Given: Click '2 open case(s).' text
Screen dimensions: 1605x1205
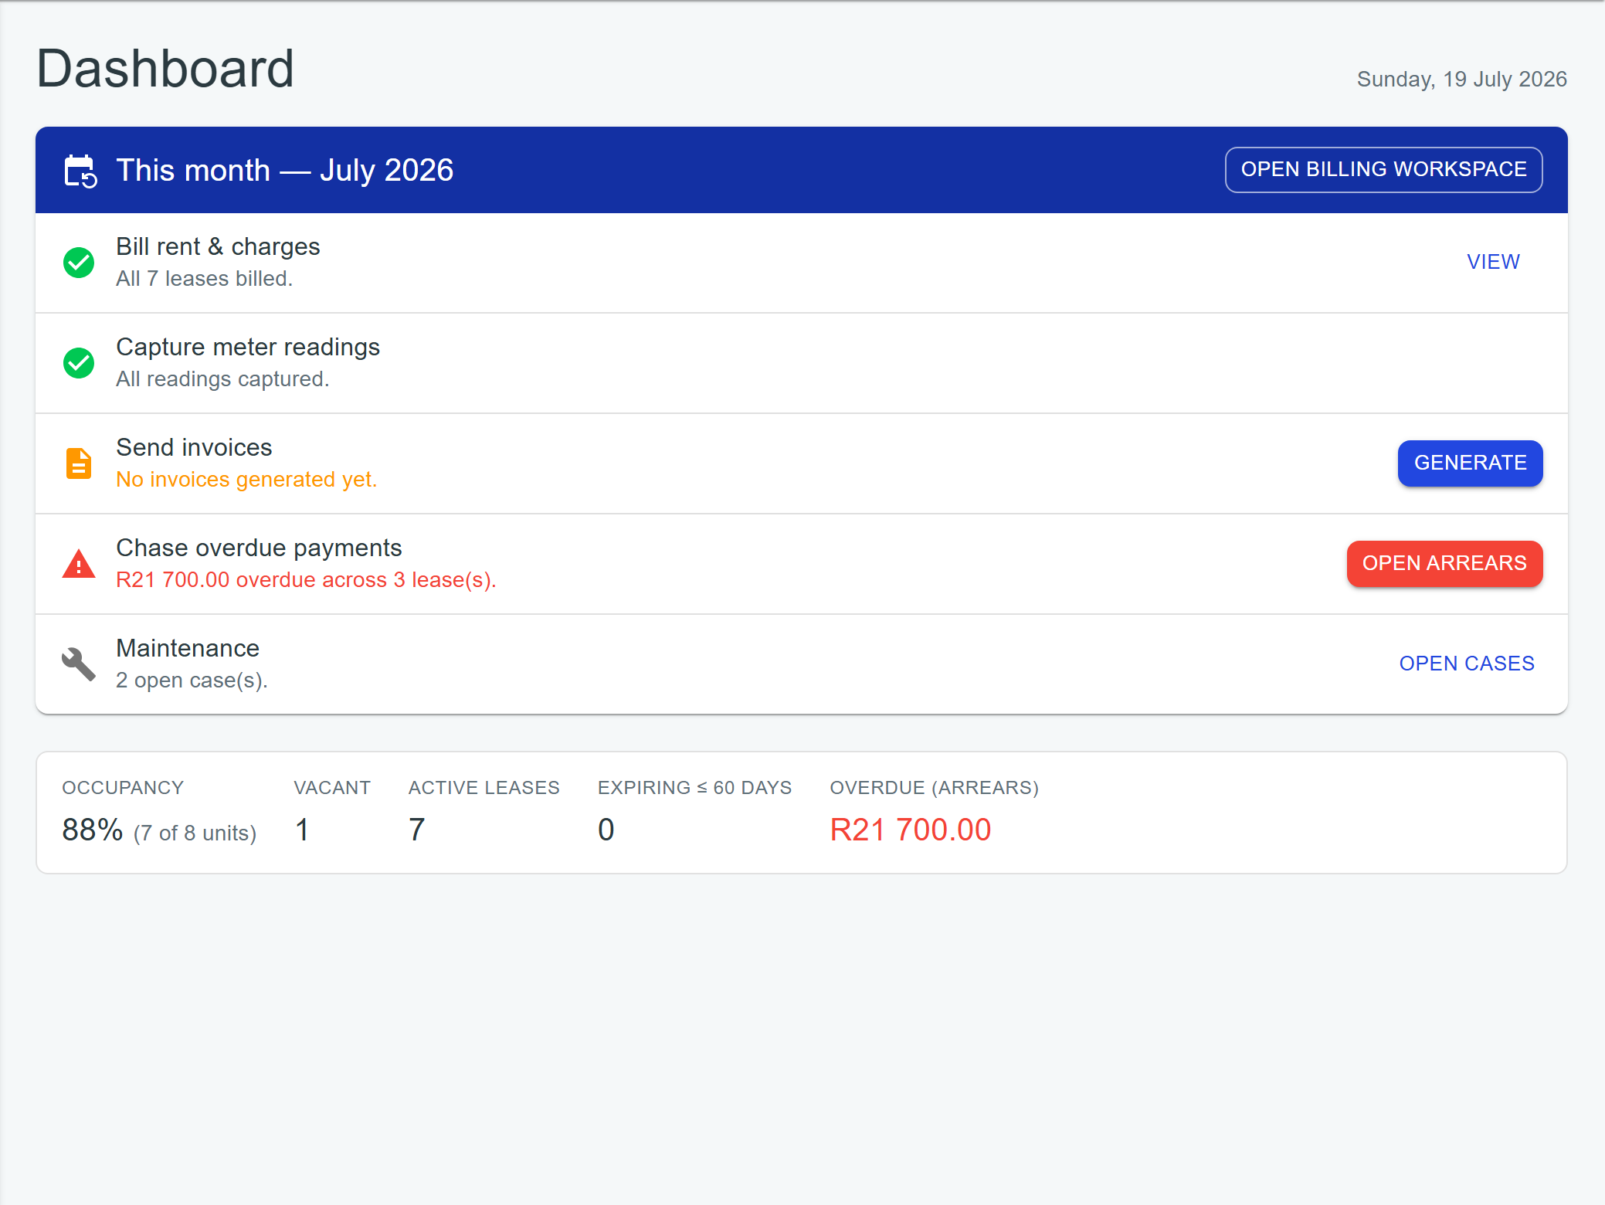Looking at the screenshot, I should click(x=192, y=681).
